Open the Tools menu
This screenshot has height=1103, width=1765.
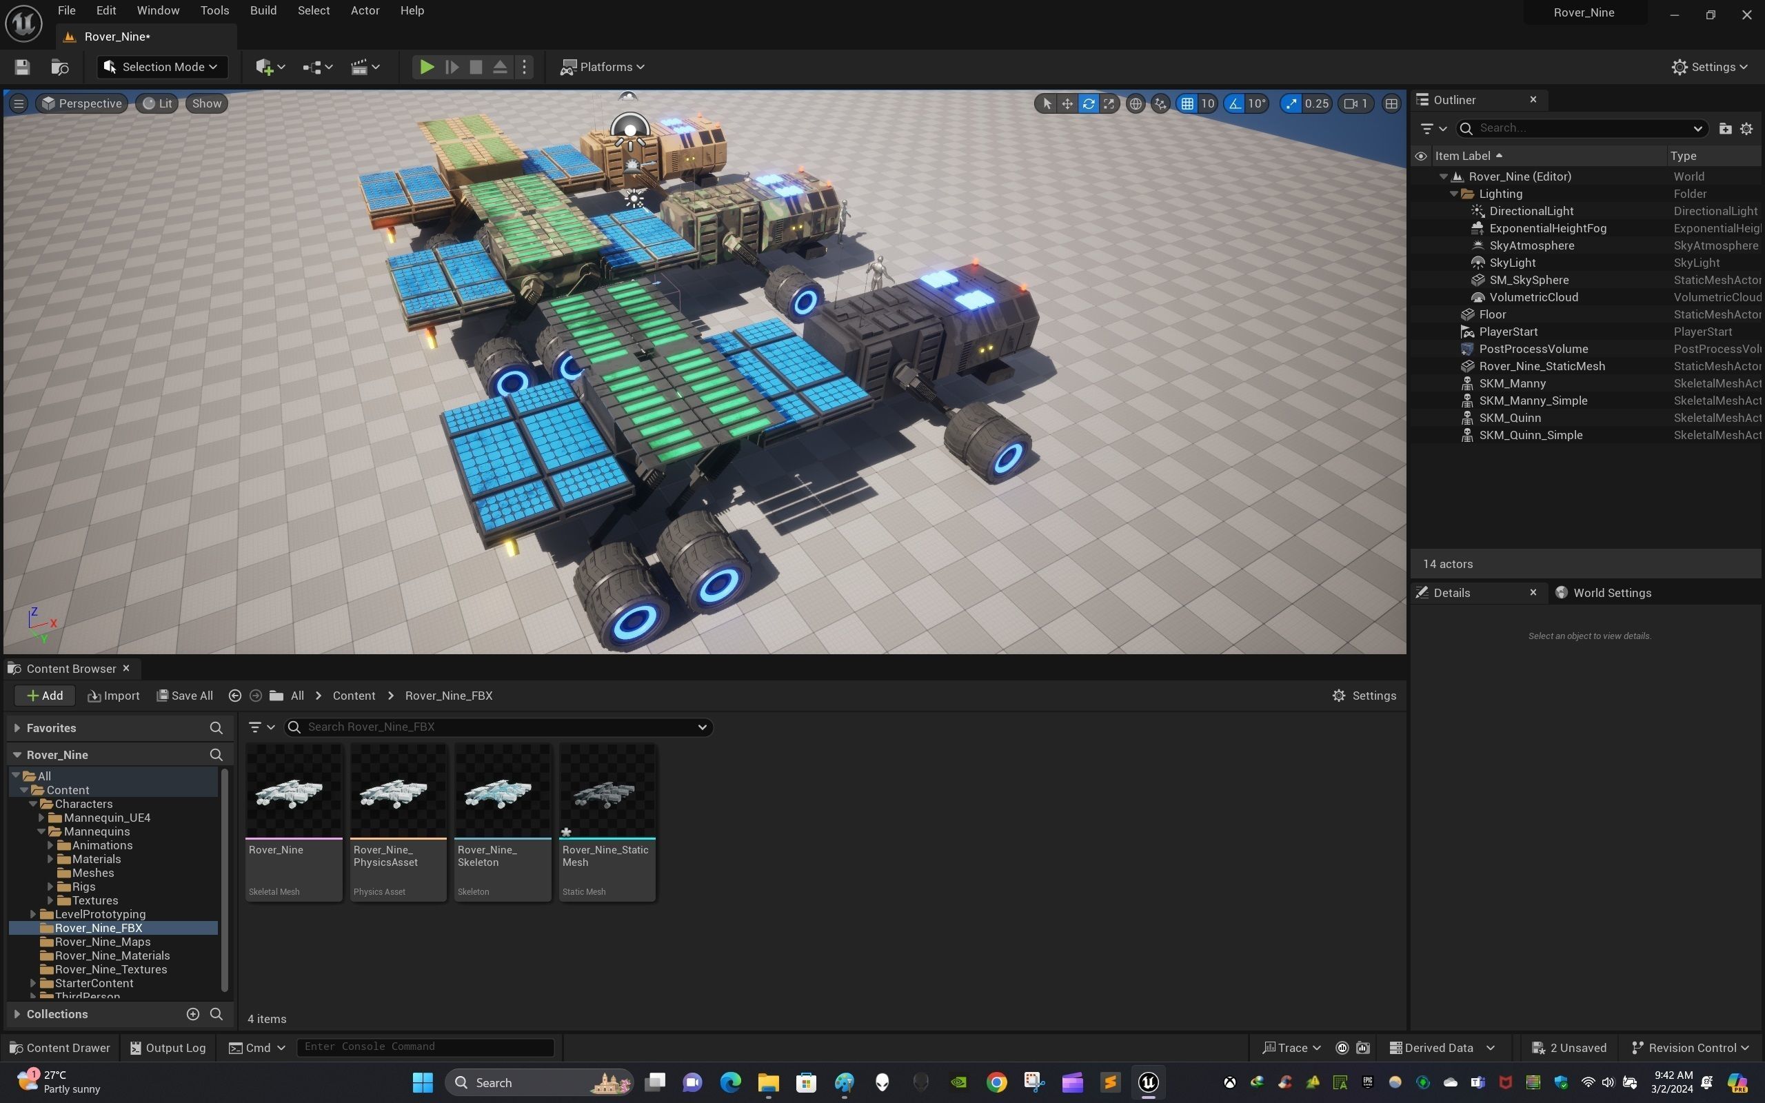click(x=214, y=10)
